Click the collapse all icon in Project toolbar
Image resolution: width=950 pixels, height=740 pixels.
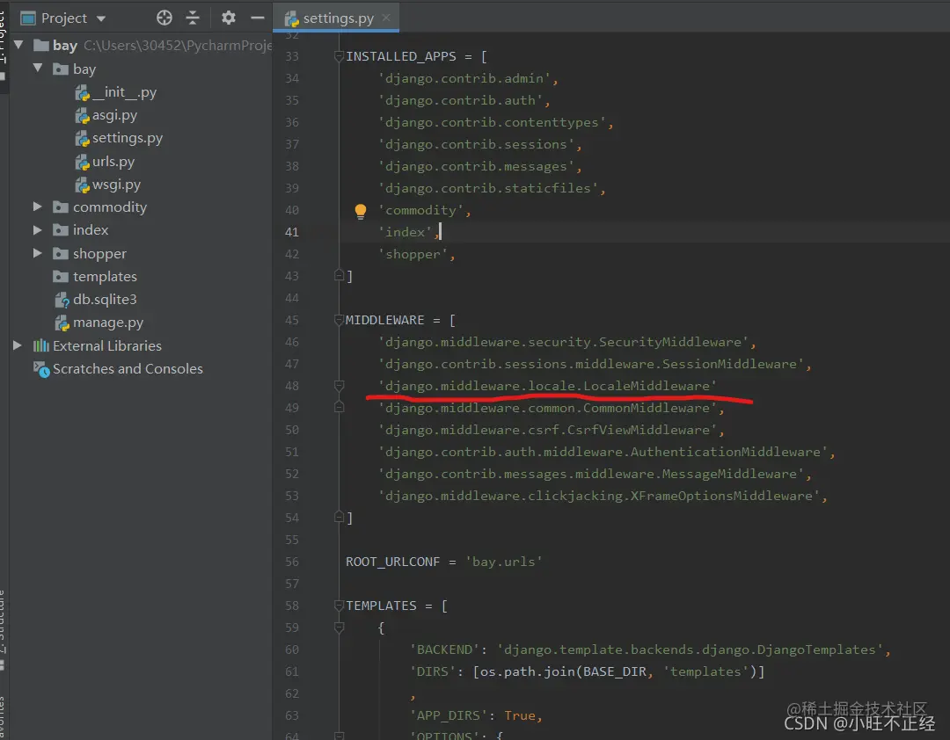(x=193, y=18)
